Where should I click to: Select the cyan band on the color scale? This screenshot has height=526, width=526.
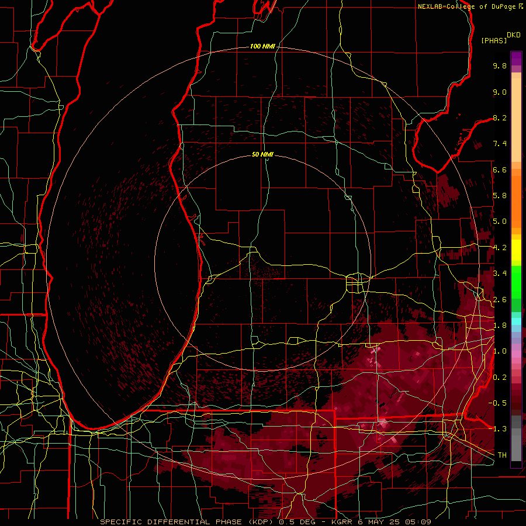pos(516,321)
